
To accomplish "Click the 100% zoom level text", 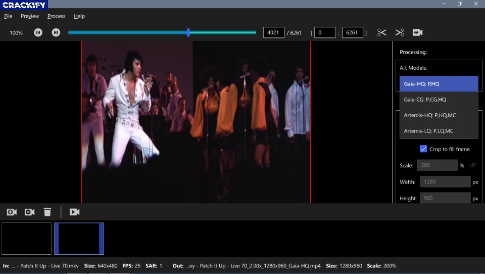I will tap(16, 33).
